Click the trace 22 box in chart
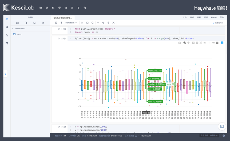The image size is (230, 141). pyautogui.click(x=146, y=84)
